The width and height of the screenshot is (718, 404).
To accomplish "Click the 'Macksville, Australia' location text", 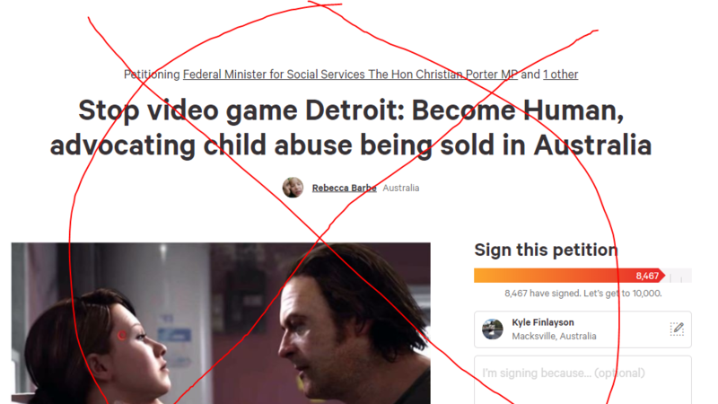I will click(x=554, y=336).
